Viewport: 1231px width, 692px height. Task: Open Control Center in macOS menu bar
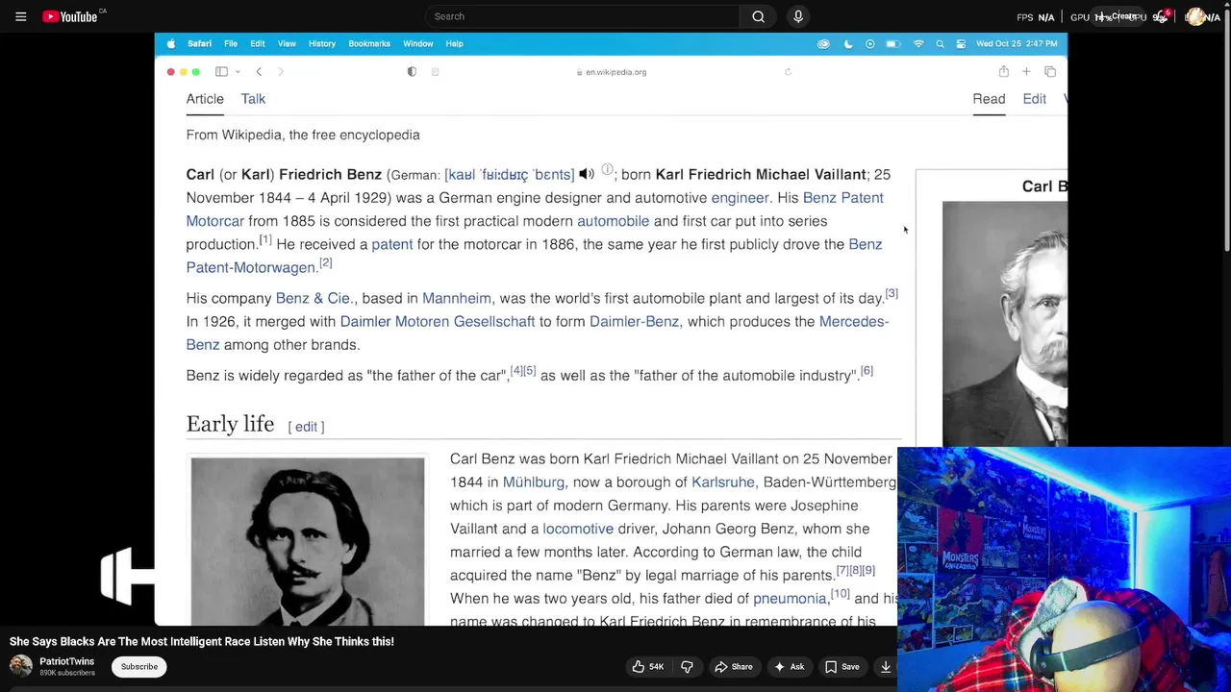click(960, 43)
